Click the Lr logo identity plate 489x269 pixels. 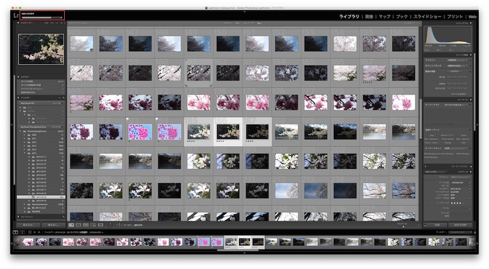tap(15, 16)
